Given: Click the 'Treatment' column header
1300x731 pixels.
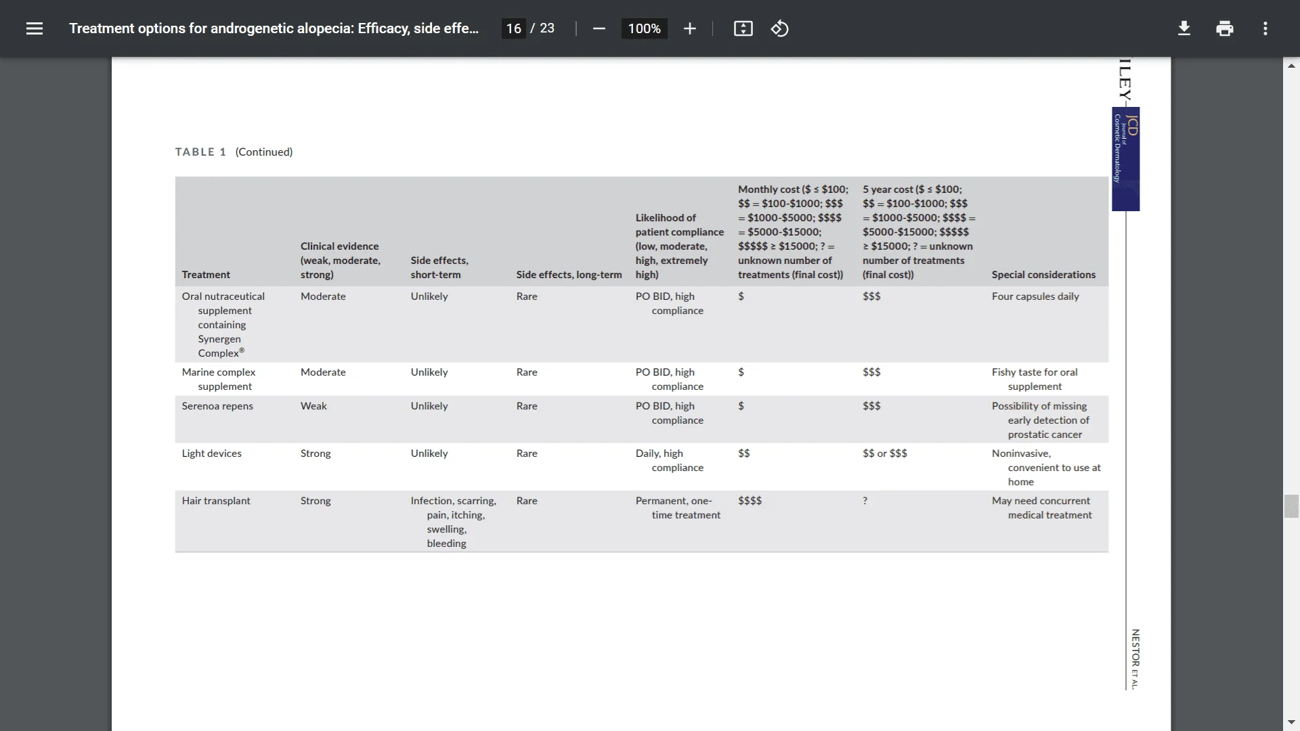Looking at the screenshot, I should [206, 274].
